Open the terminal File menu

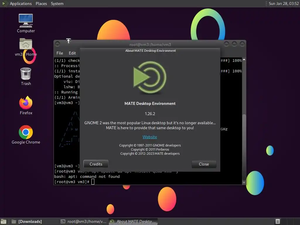(x=60, y=53)
